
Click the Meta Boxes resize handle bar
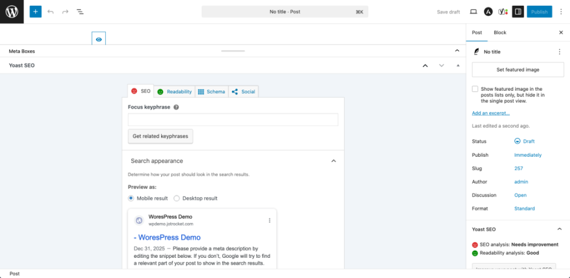(233, 51)
